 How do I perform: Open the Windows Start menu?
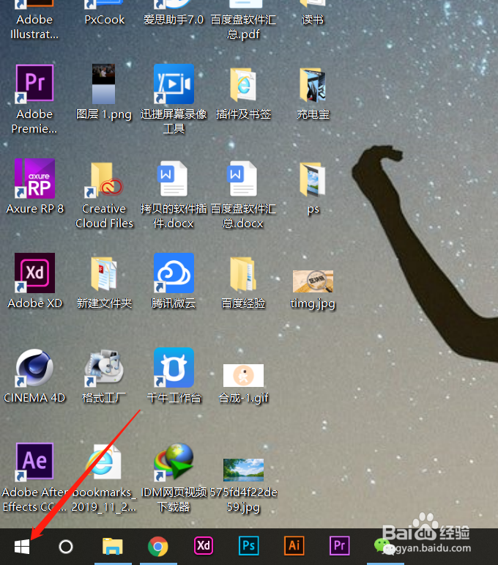coord(22,547)
